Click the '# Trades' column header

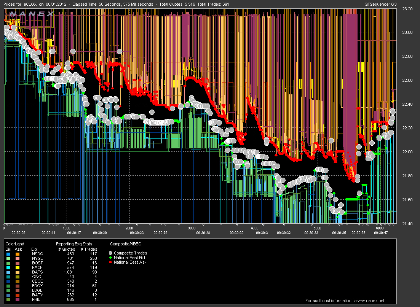(x=89, y=249)
